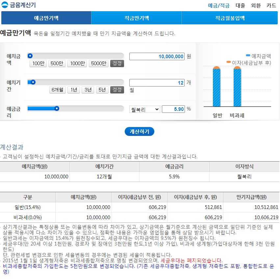280x280 pixels.
Task: Click 5.9% cell in result table
Action: click(174, 177)
